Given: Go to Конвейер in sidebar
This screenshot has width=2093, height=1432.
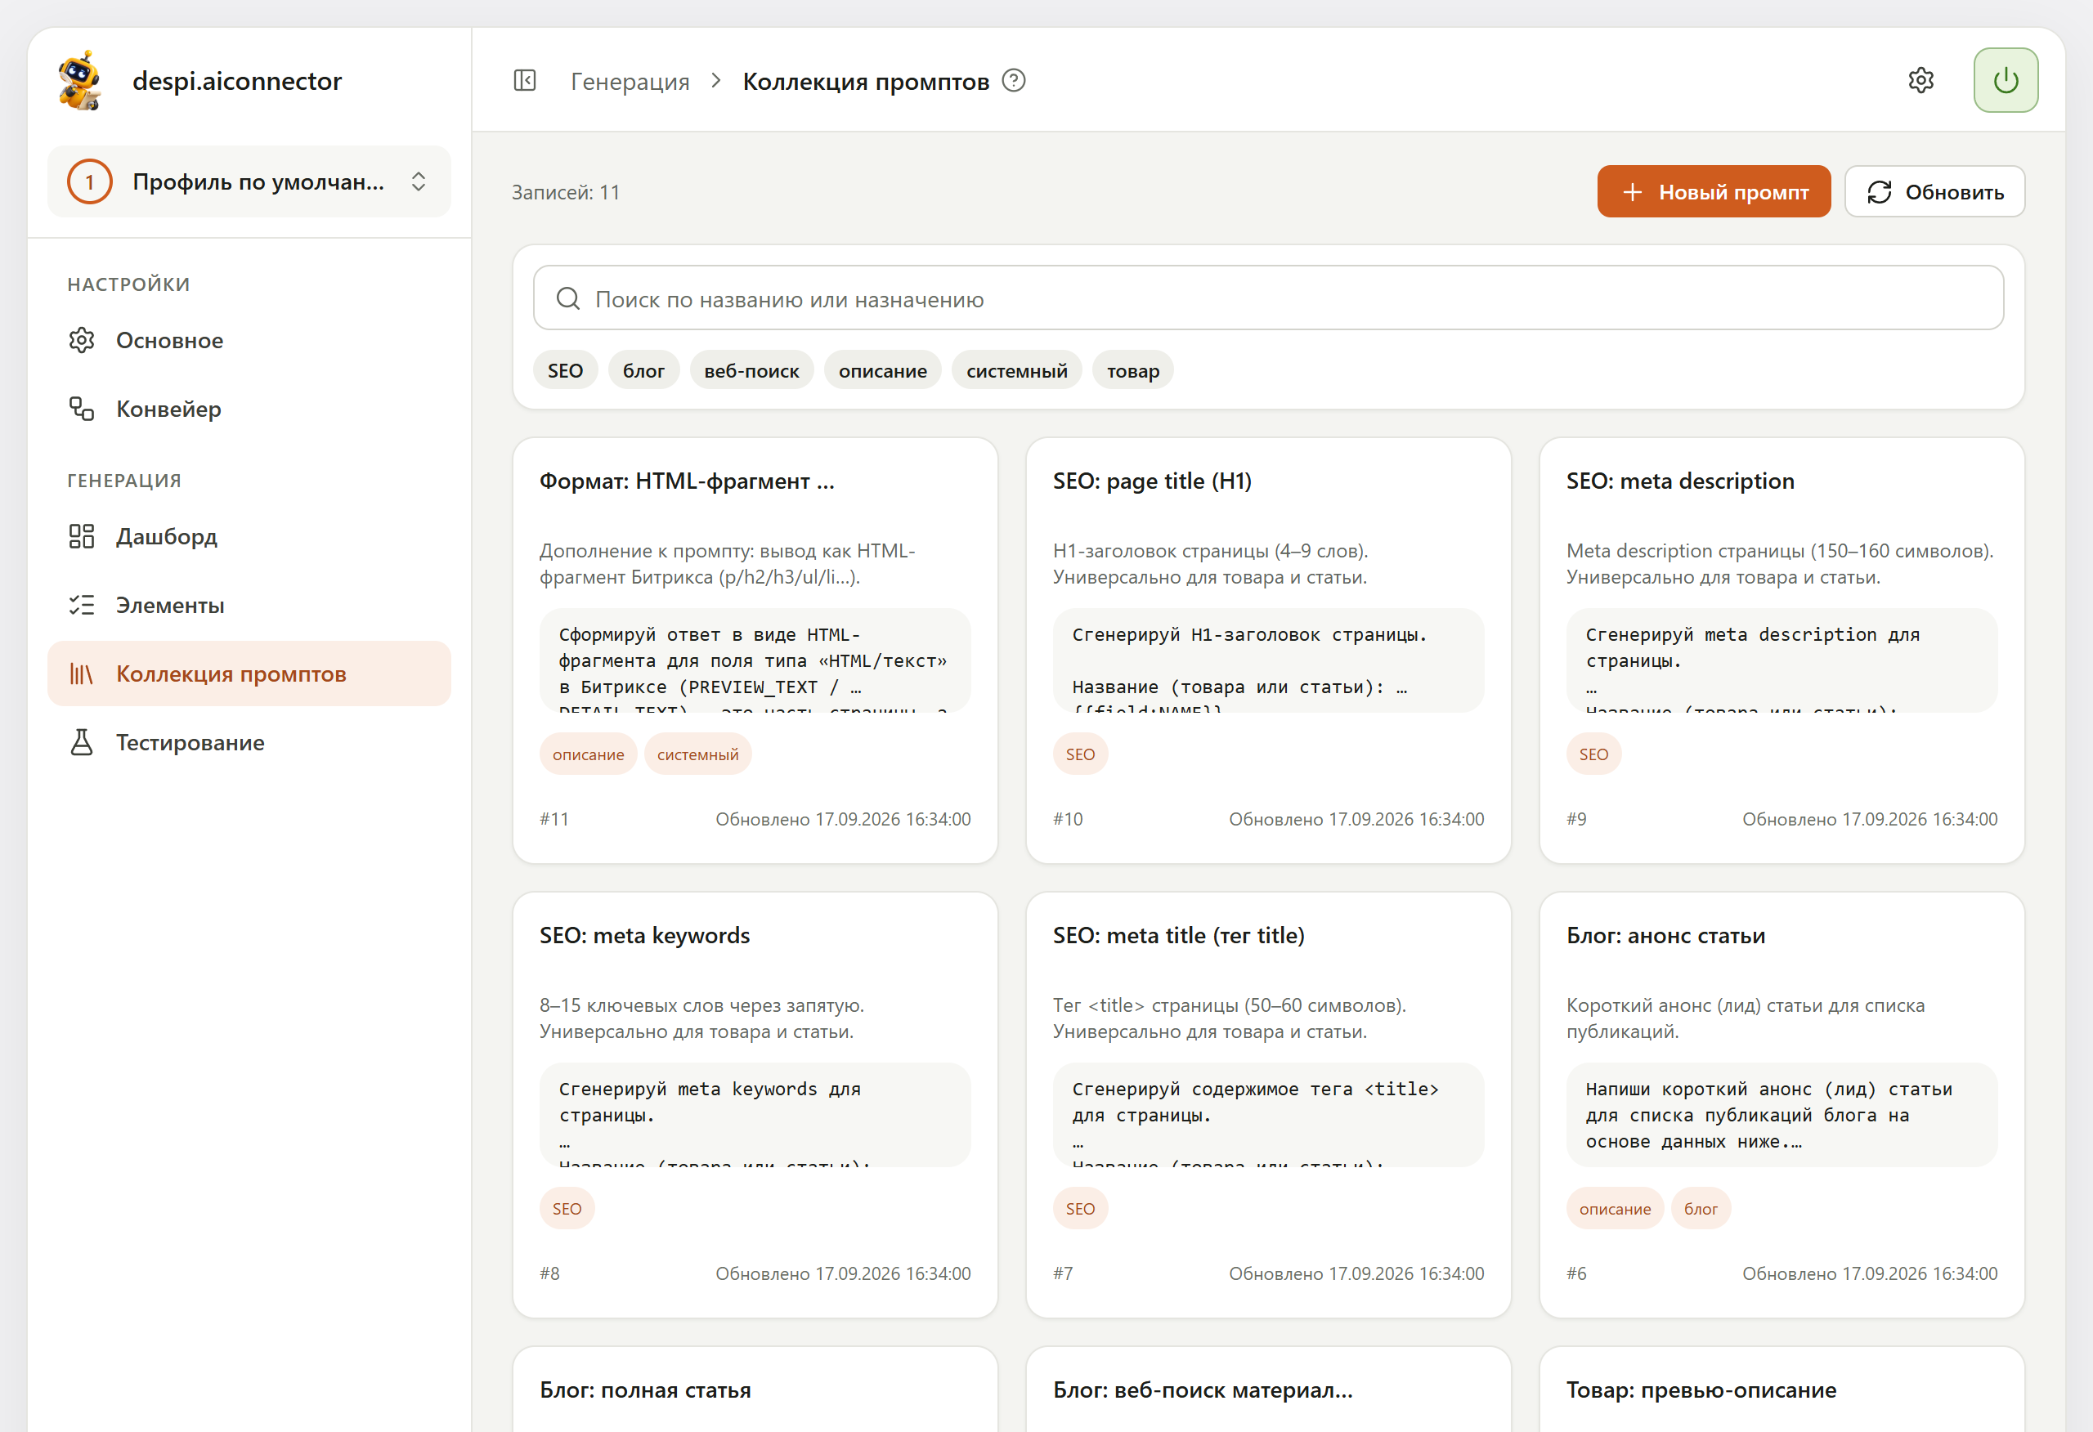Looking at the screenshot, I should tap(249, 409).
